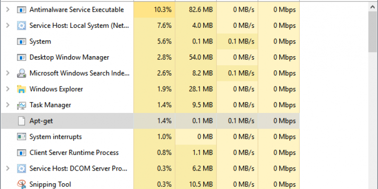Click the System interrupts process icon

click(21, 137)
